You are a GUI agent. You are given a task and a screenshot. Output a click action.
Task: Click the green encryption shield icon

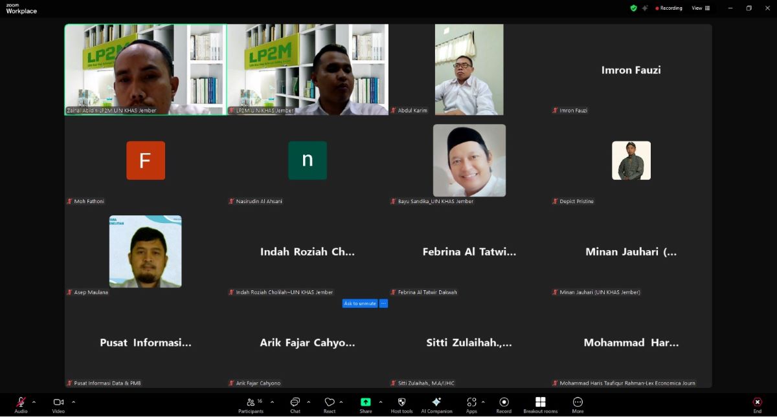[x=633, y=8]
